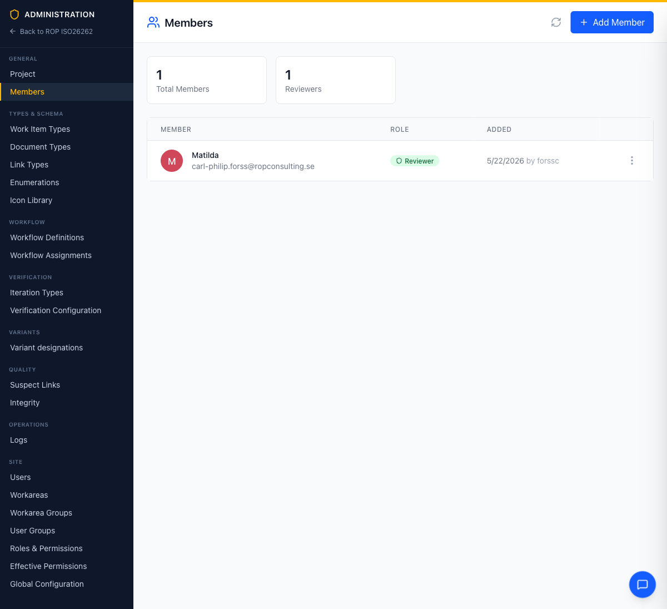Click the Total Members stat card

tap(207, 80)
